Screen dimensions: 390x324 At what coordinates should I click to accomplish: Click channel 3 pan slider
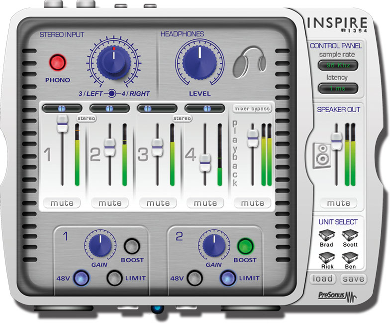[x=157, y=109]
